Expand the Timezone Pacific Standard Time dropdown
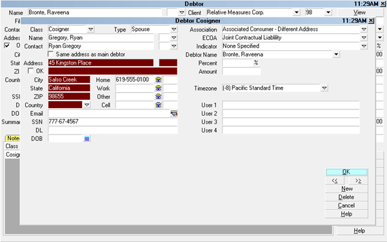This screenshot has width=387, height=242. click(x=324, y=88)
